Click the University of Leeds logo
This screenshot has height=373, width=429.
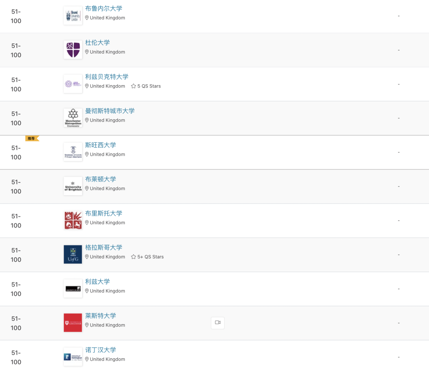point(73,289)
